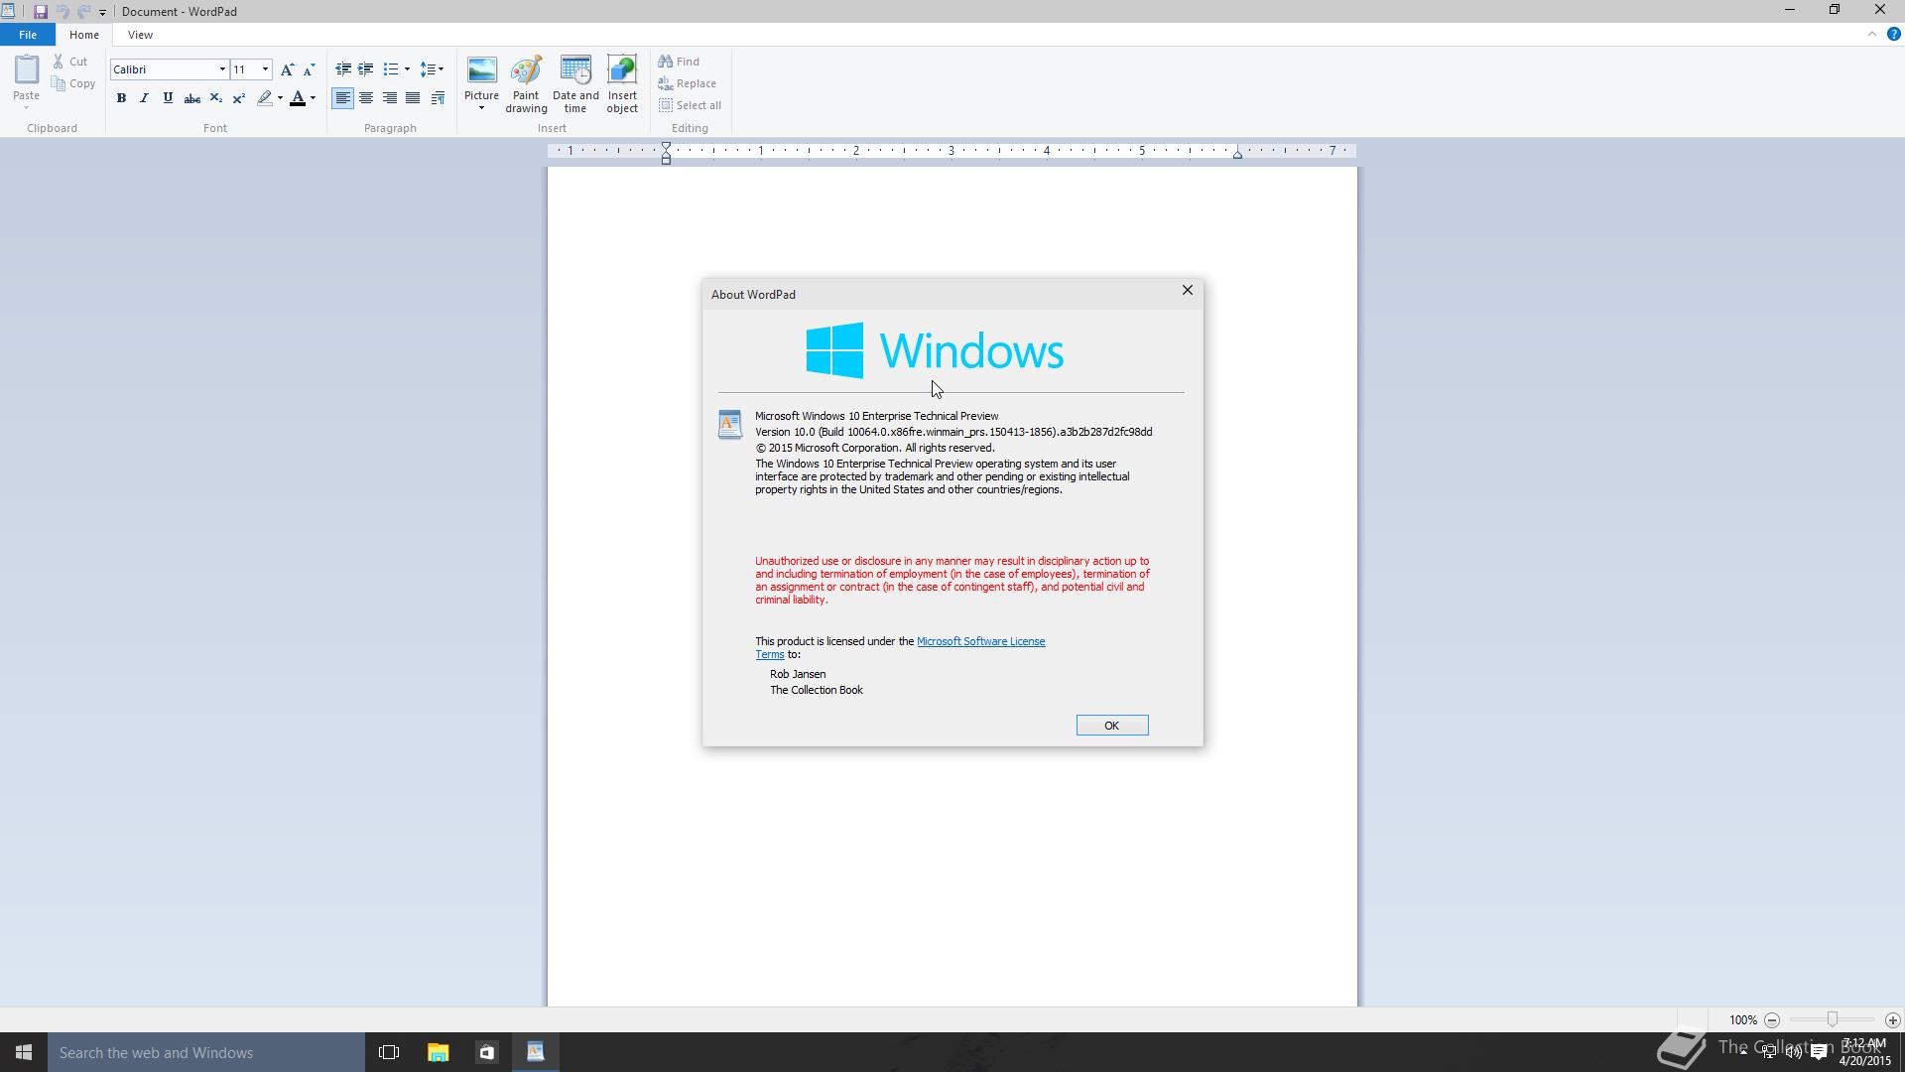The image size is (1905, 1072).
Task: Open the Calibri font family dropdown
Action: 222,69
